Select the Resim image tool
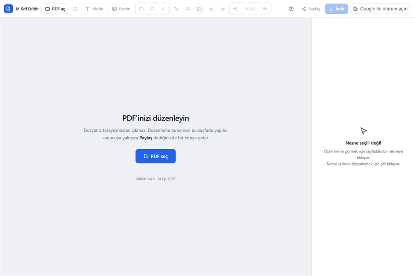Image resolution: width=415 pixels, height=276 pixels. tap(121, 9)
